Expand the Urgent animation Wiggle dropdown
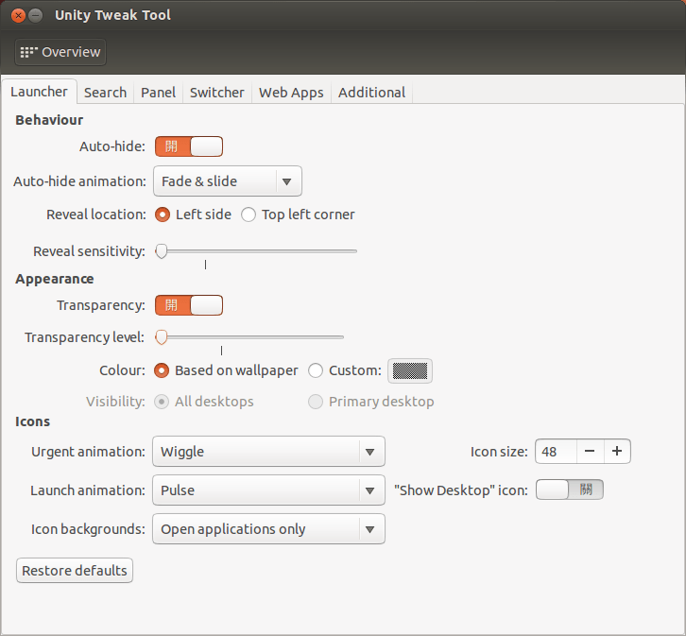 [x=268, y=452]
